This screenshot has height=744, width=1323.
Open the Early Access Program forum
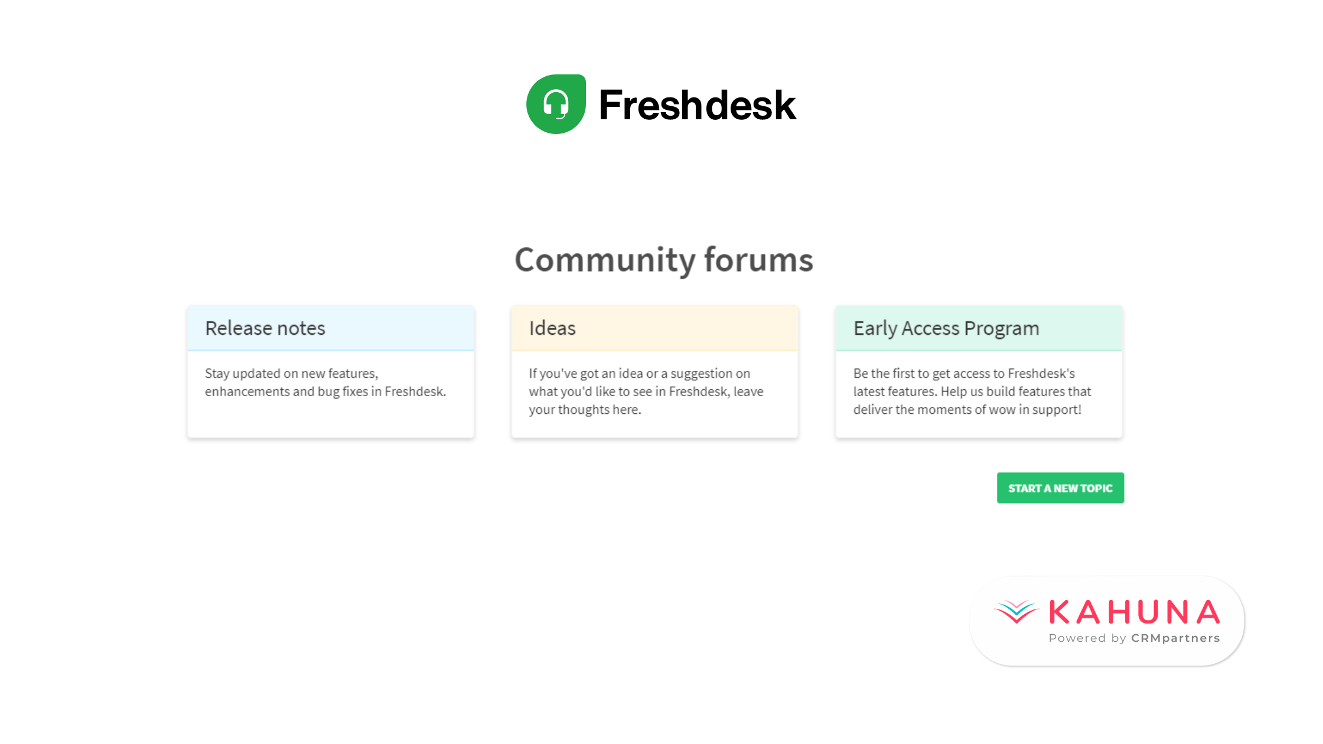tap(946, 328)
